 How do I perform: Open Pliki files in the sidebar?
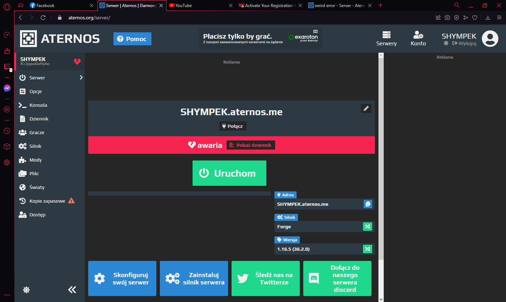click(50, 173)
